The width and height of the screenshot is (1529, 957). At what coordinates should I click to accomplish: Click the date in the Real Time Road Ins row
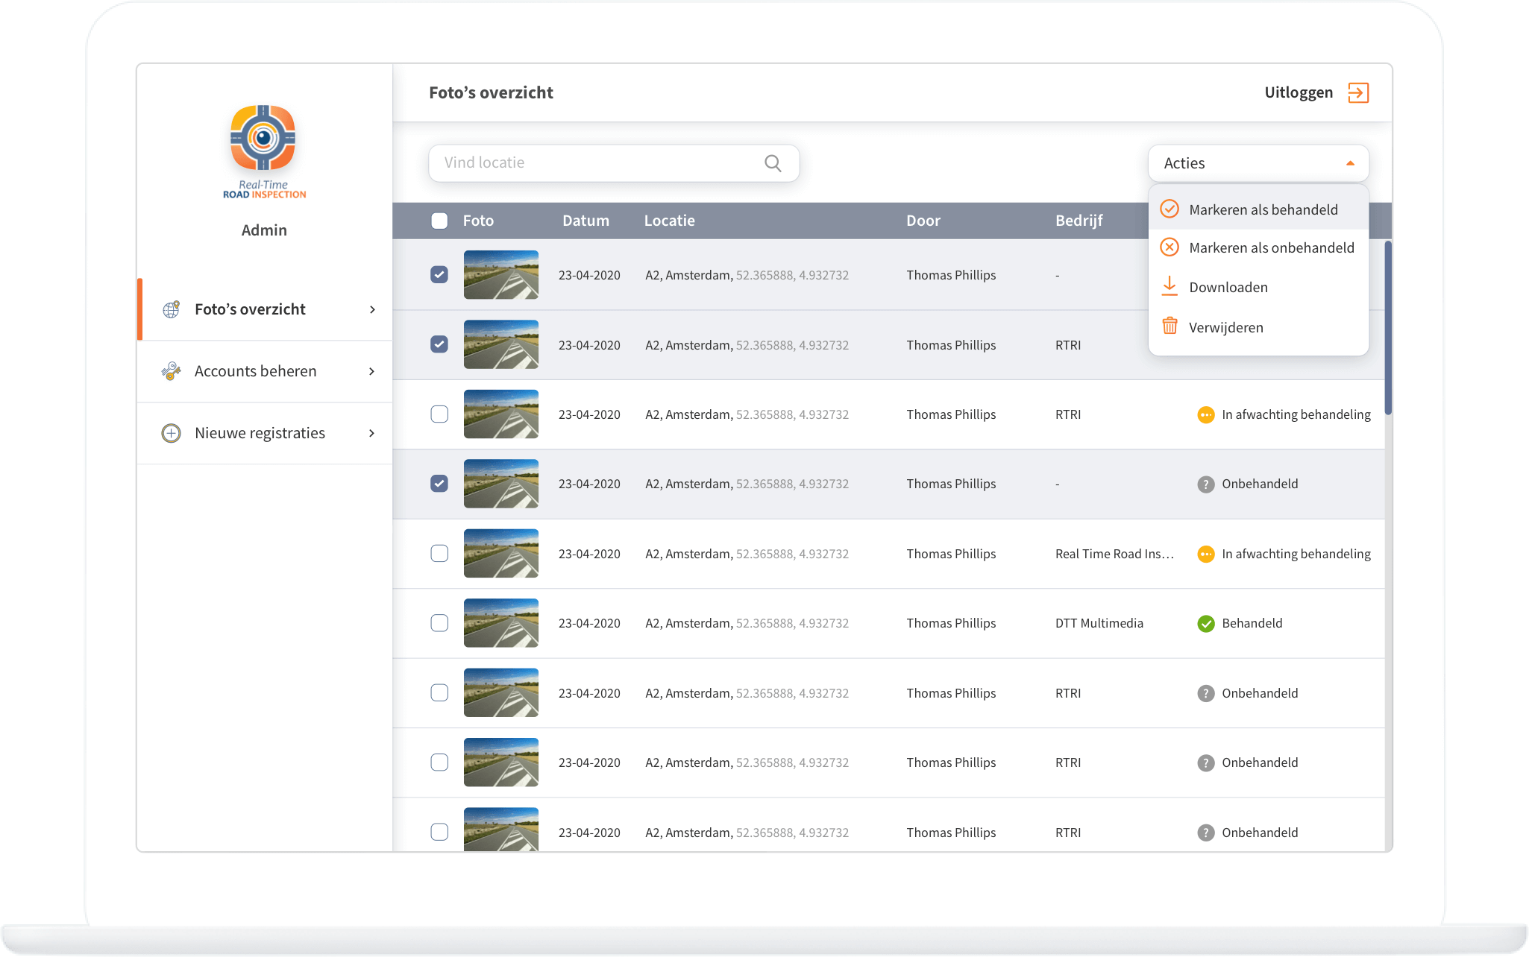pyautogui.click(x=589, y=554)
